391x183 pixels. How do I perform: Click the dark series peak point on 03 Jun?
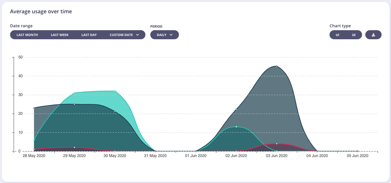pos(276,66)
